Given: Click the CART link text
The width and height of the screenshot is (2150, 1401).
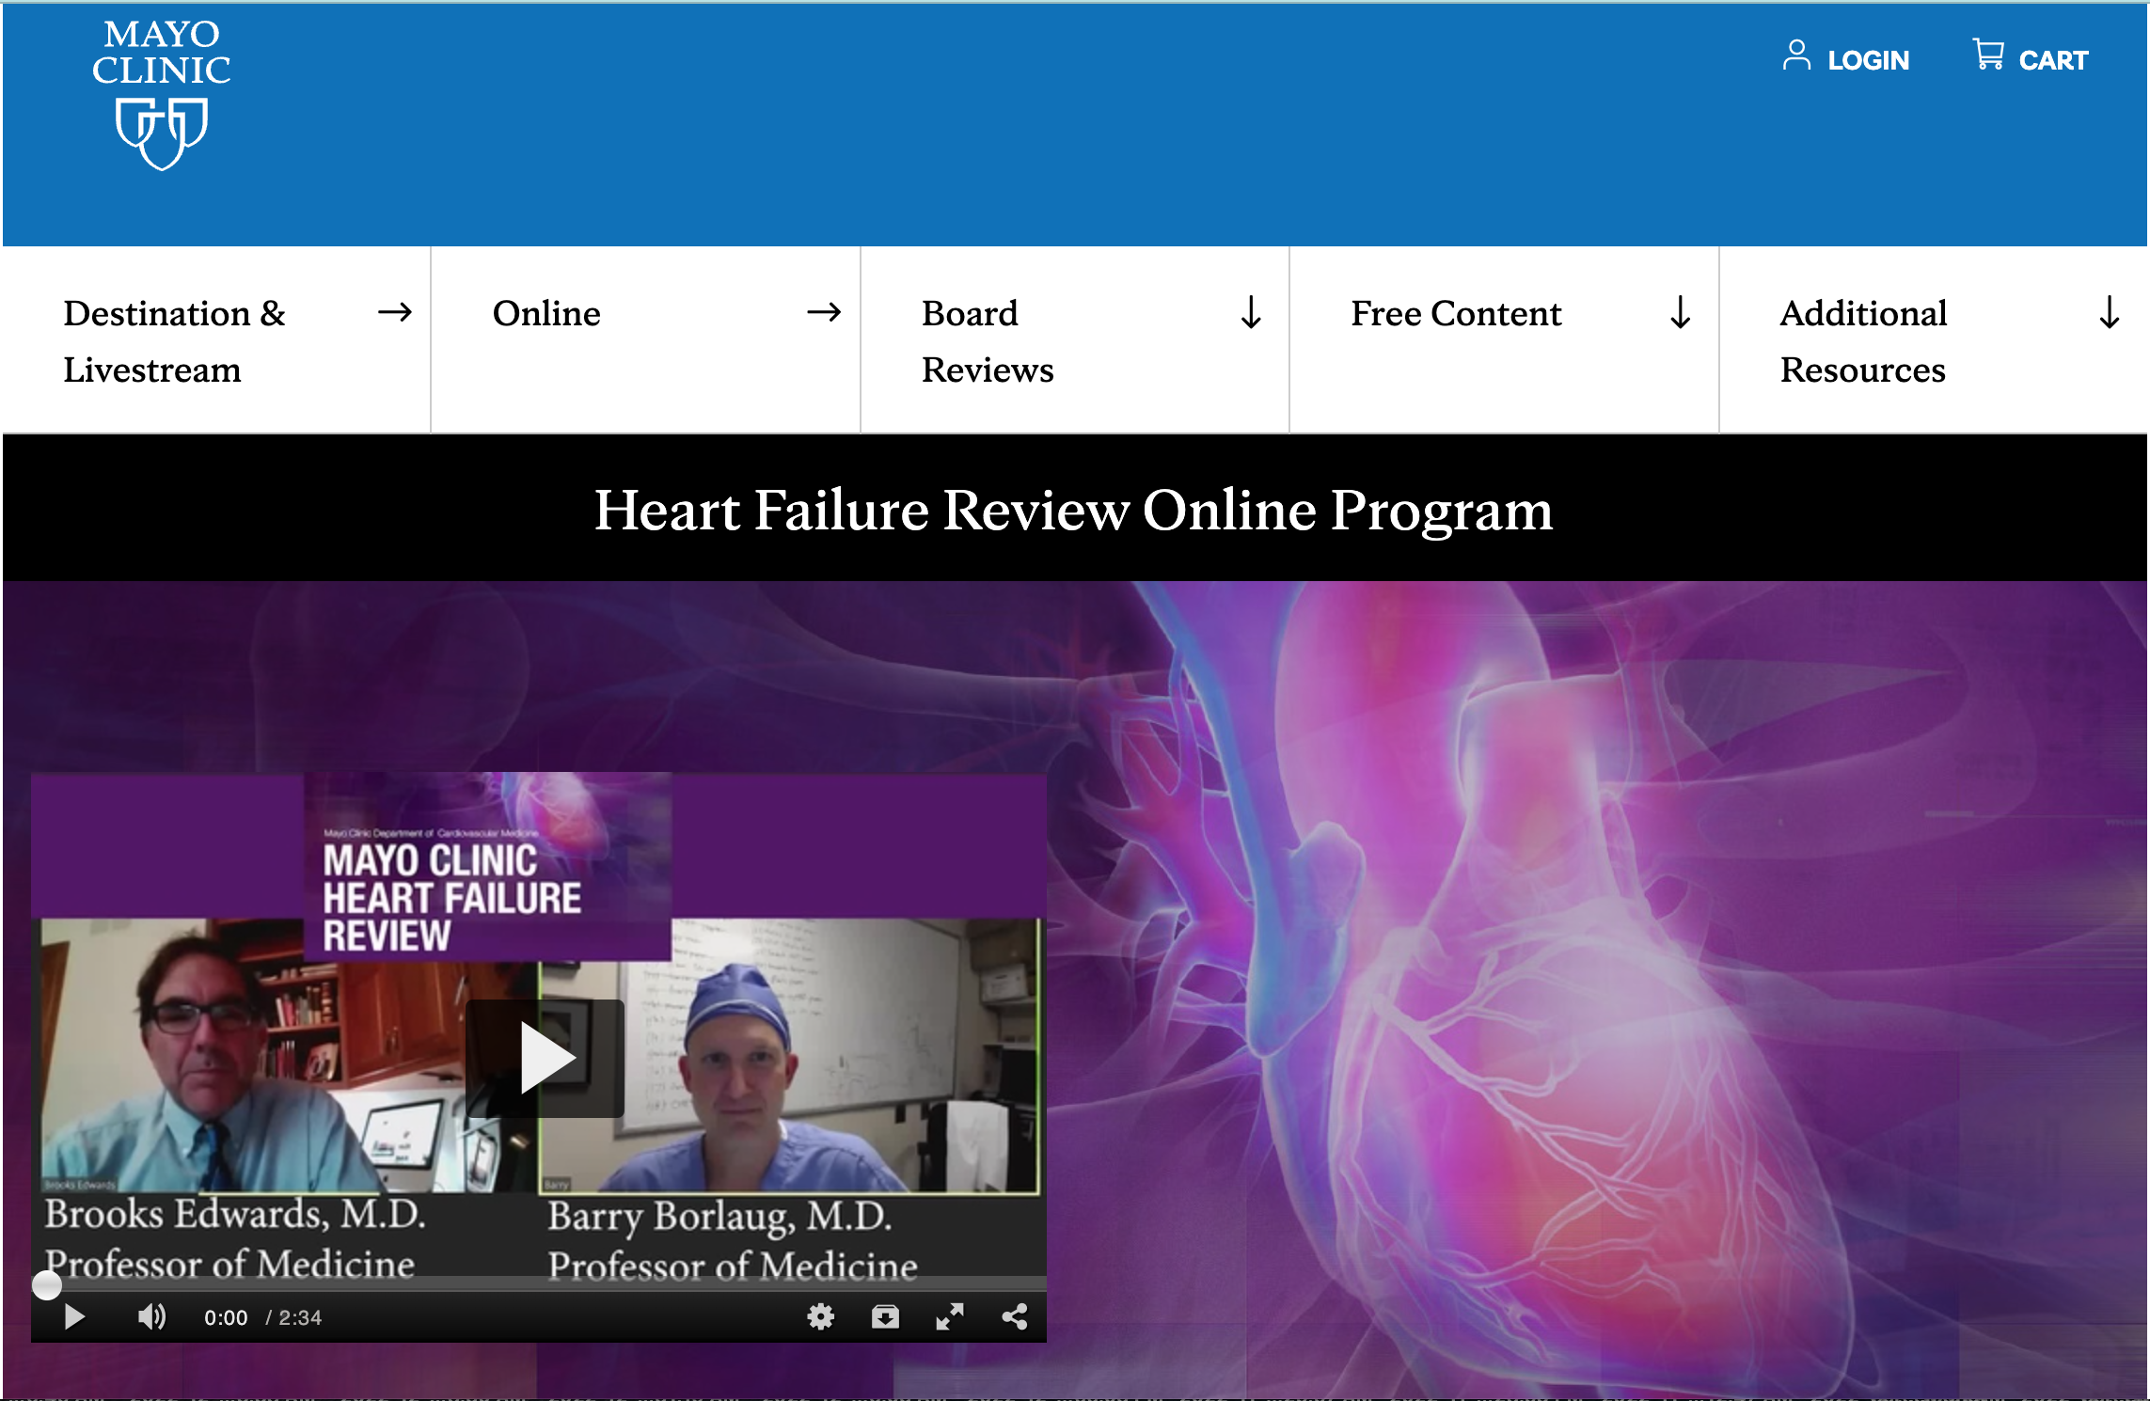Looking at the screenshot, I should tap(2052, 60).
